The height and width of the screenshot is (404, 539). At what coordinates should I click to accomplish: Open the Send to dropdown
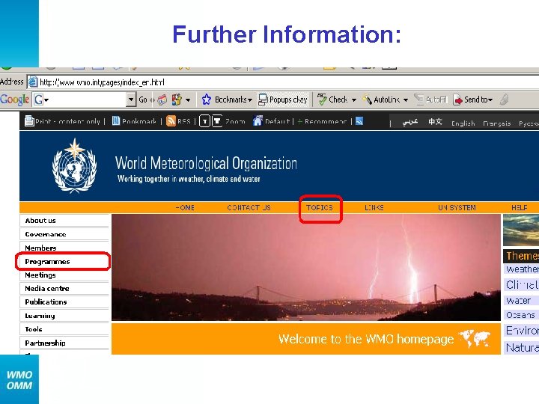[x=490, y=100]
